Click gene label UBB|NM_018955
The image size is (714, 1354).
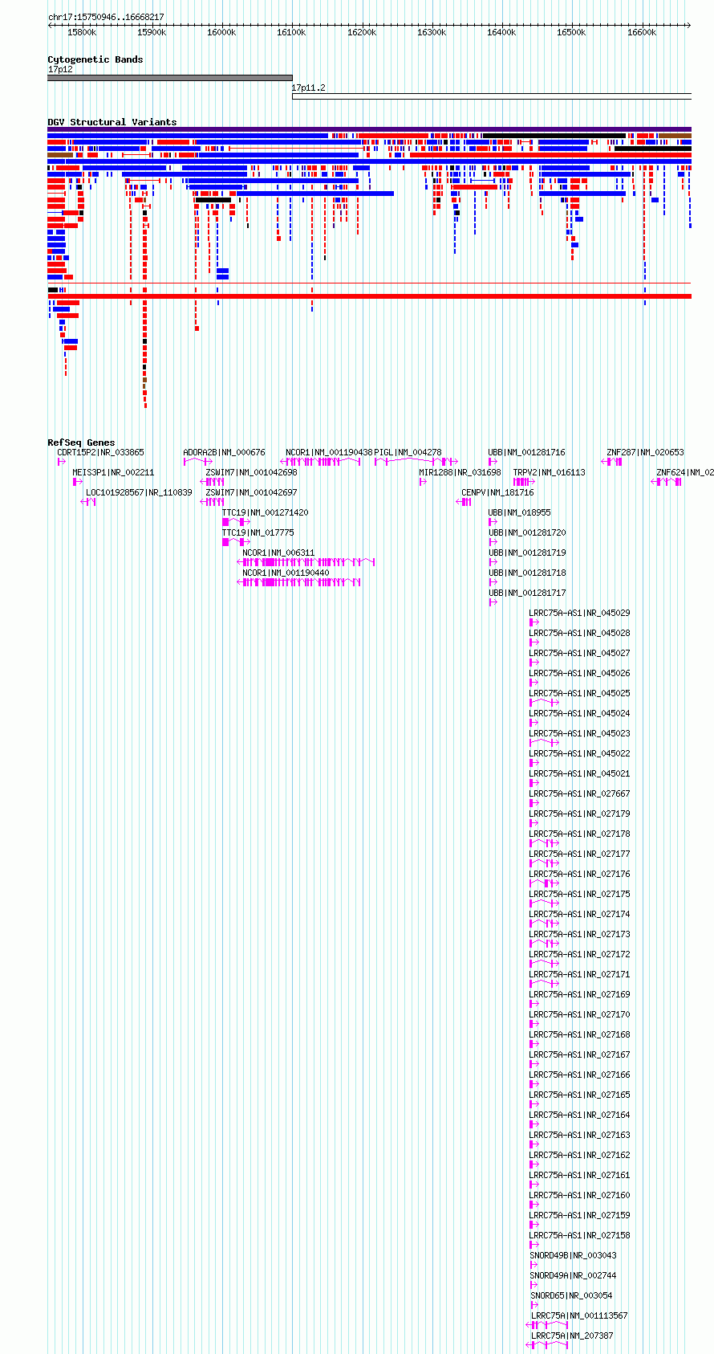[519, 512]
